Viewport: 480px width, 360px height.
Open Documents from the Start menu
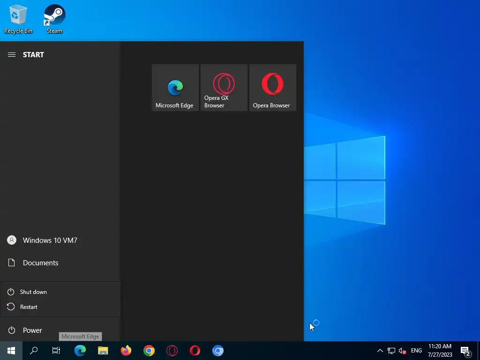[60, 262]
